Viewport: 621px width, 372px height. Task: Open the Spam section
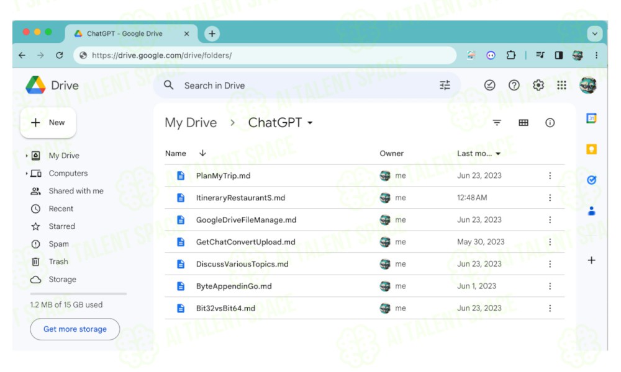[58, 244]
